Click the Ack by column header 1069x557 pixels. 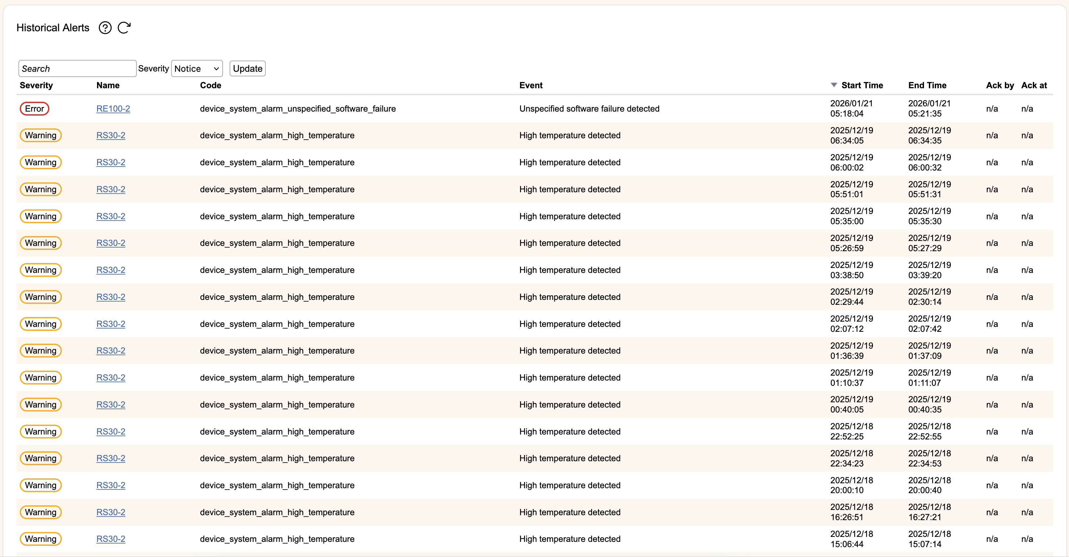(1000, 85)
